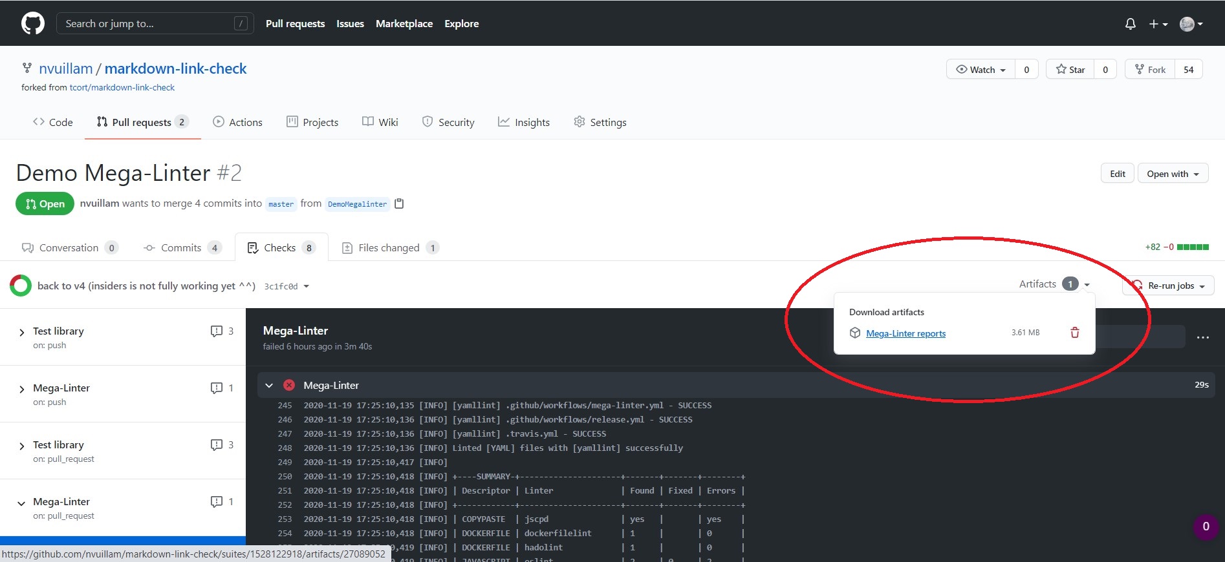Click the red failed status icon for Mega-Linter step
1225x562 pixels.
click(289, 385)
